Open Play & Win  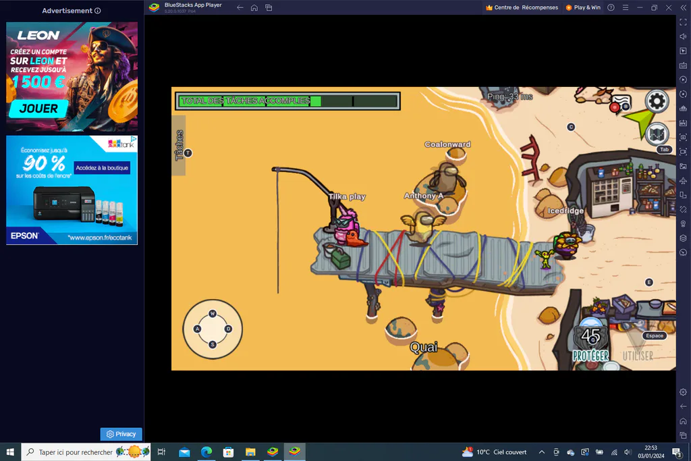point(583,7)
